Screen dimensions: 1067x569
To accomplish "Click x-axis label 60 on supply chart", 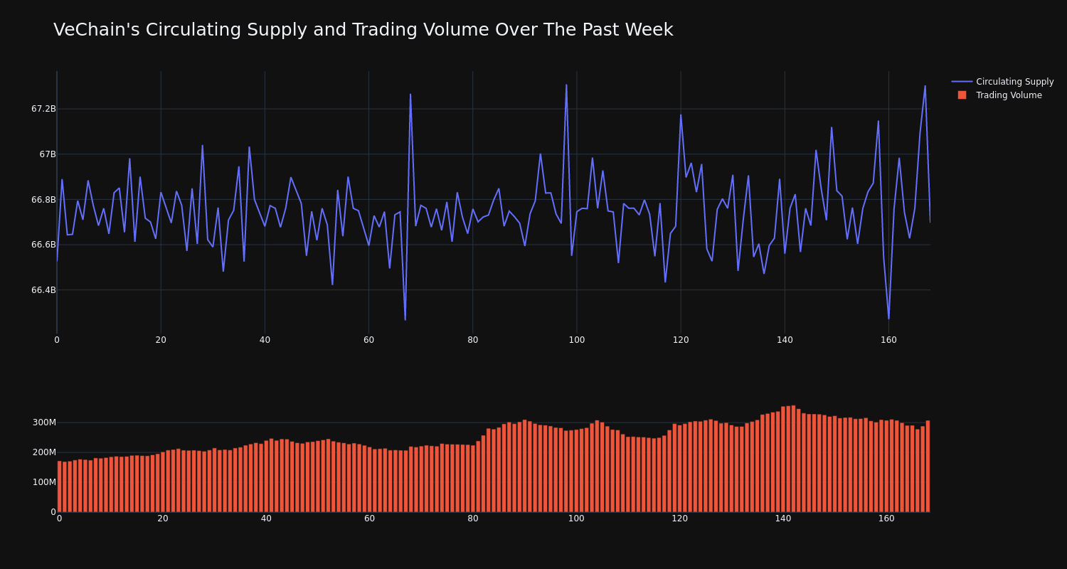I will [x=368, y=340].
